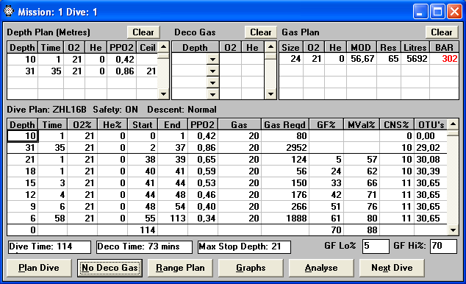Viewport: 466px width, 284px height.
Task: Select End time 113 cell
Action: [173, 219]
